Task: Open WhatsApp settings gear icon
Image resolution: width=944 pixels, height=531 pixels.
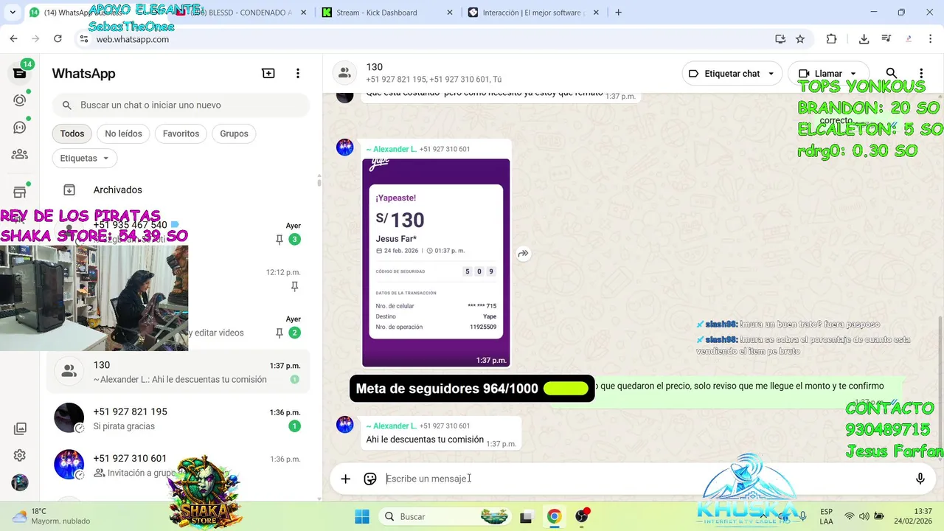Action: [20, 456]
